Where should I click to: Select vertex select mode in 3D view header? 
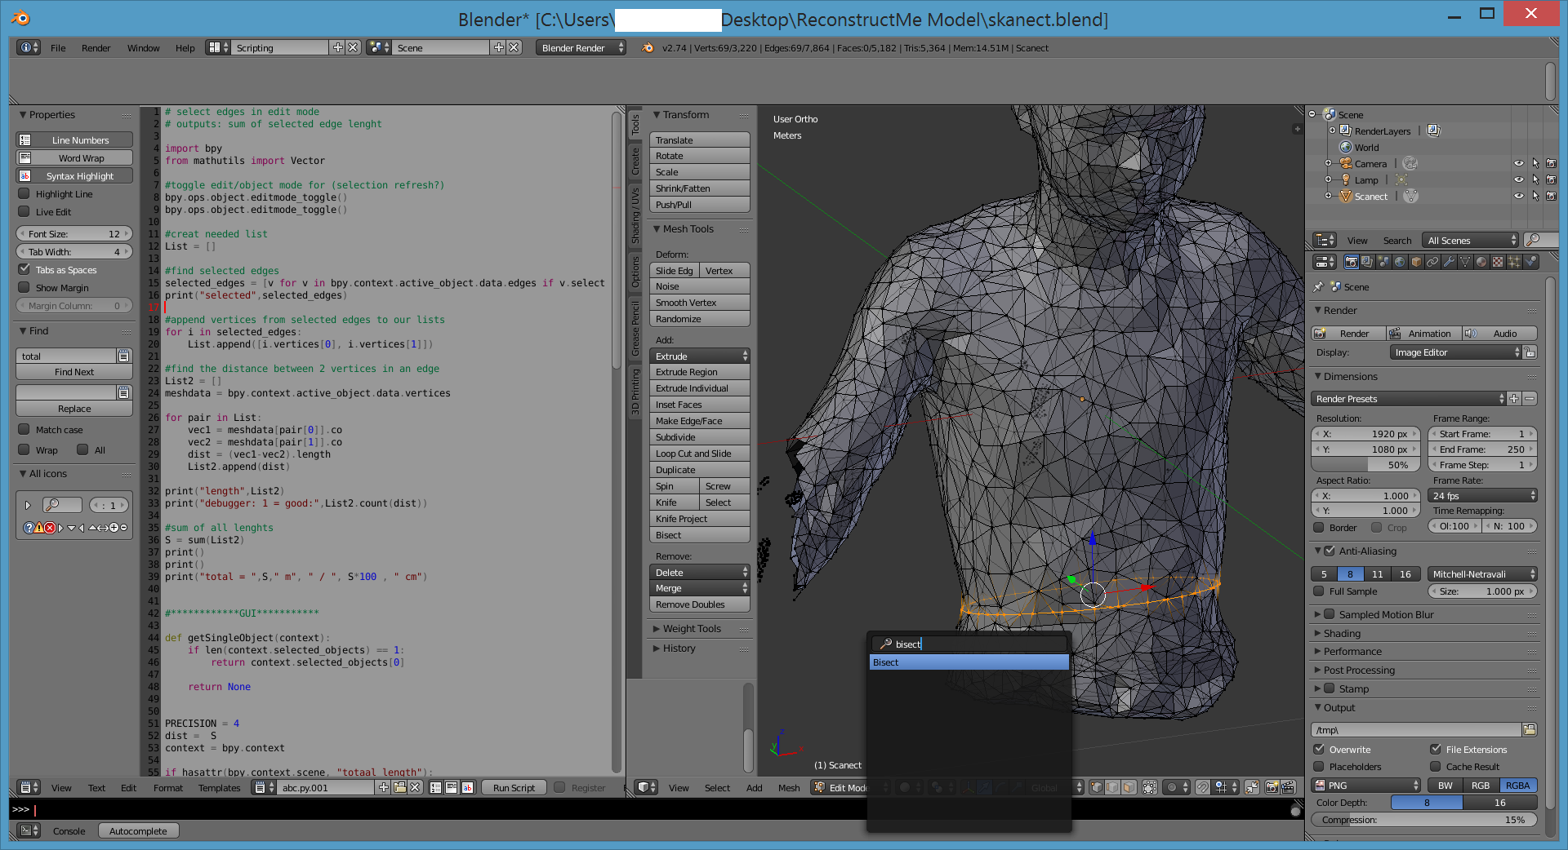tap(1098, 787)
